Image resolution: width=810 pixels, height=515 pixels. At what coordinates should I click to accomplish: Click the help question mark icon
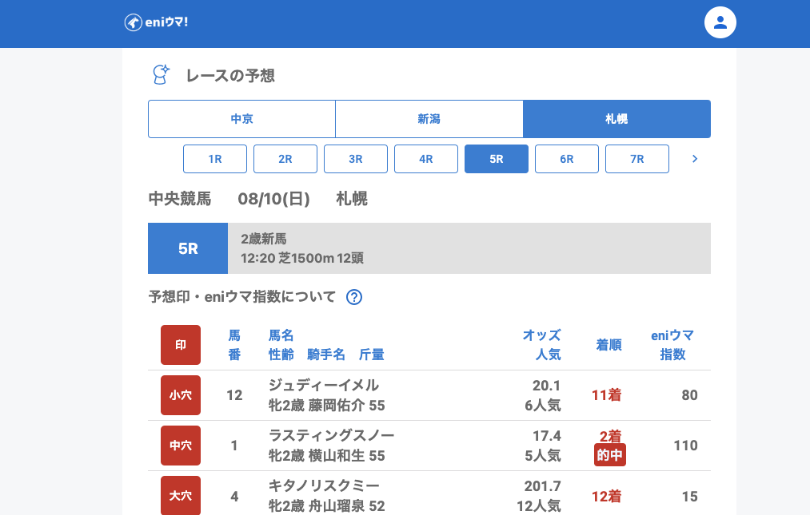click(x=354, y=297)
